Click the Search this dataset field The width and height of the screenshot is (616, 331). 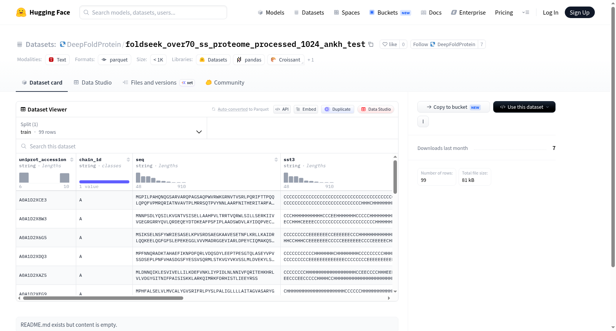[x=207, y=146]
